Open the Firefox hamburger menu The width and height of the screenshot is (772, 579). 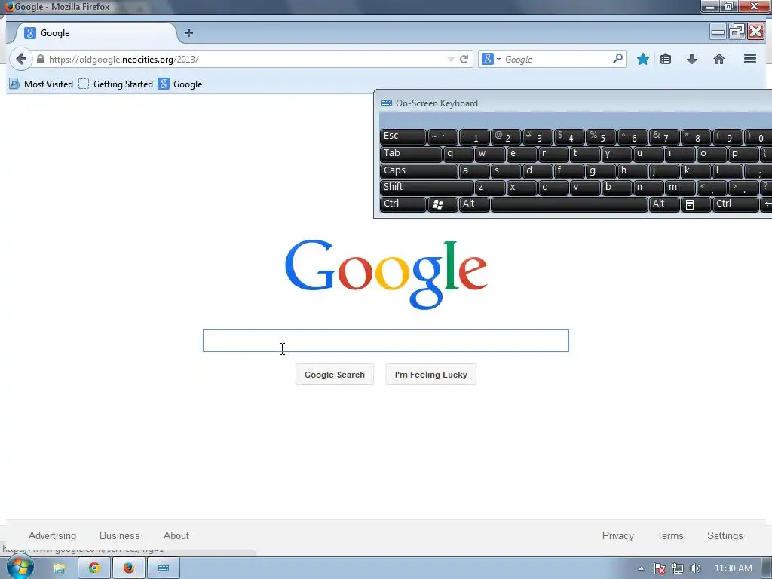click(750, 59)
